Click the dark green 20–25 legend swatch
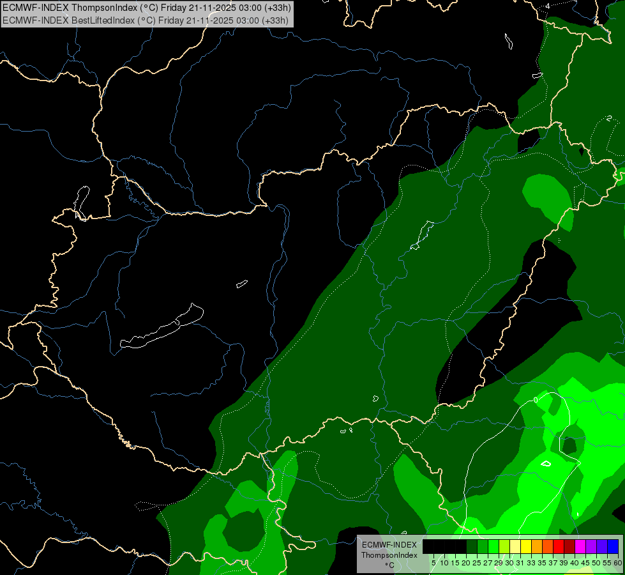 (472, 547)
